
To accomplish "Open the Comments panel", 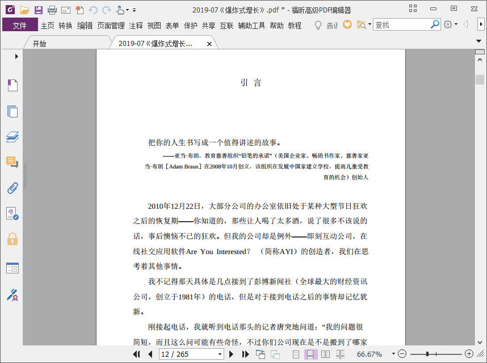I will click(x=12, y=162).
